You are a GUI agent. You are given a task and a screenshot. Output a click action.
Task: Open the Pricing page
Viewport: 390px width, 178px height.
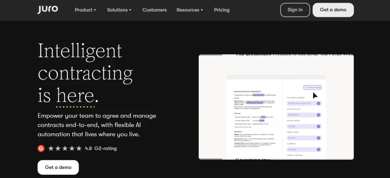coord(222,10)
